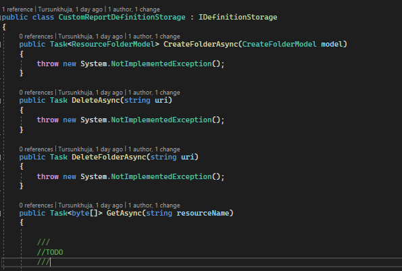Click the ResourceFolderModel type in CreateFolderAsync
The image size is (402, 271).
pos(113,44)
